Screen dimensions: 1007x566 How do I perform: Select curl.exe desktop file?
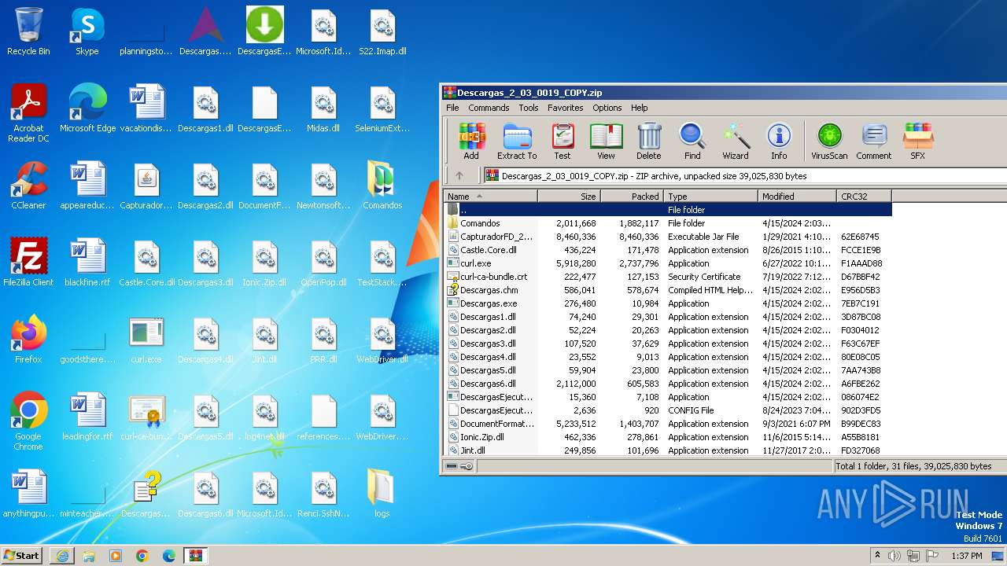146,340
